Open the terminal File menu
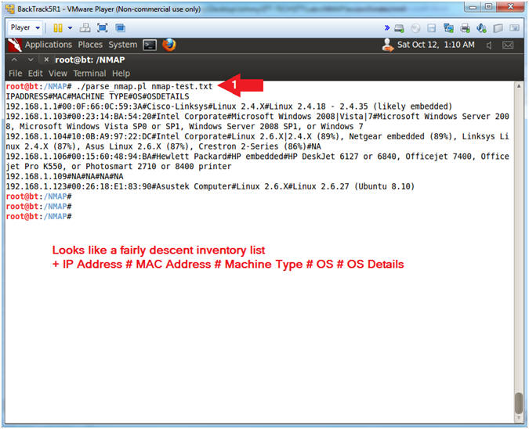This screenshot has height=429, width=529. [15, 74]
